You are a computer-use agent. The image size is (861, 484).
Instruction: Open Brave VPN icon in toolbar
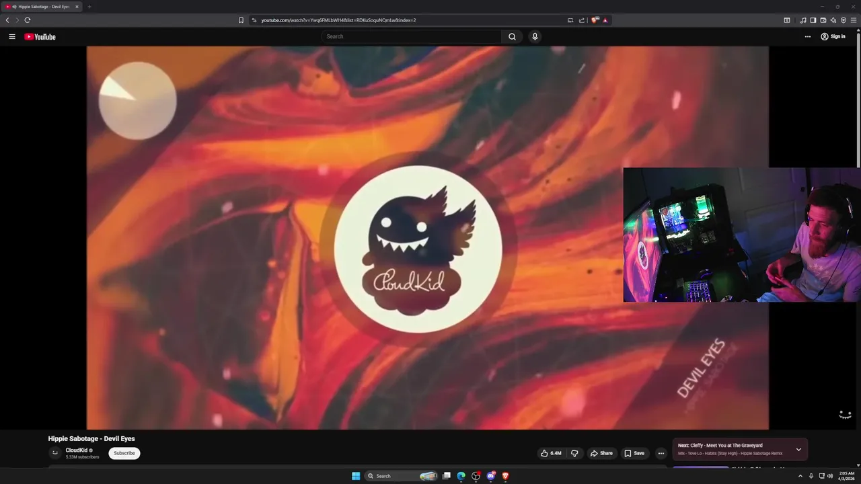pos(844,20)
